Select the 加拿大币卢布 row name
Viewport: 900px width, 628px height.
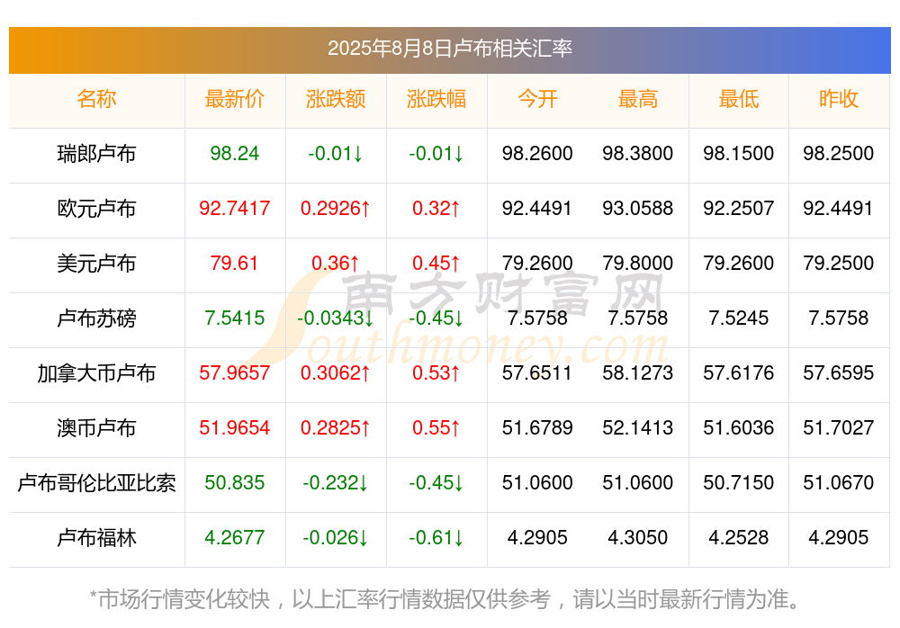tap(96, 373)
